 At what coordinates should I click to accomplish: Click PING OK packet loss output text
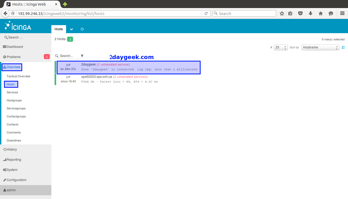click(x=120, y=82)
